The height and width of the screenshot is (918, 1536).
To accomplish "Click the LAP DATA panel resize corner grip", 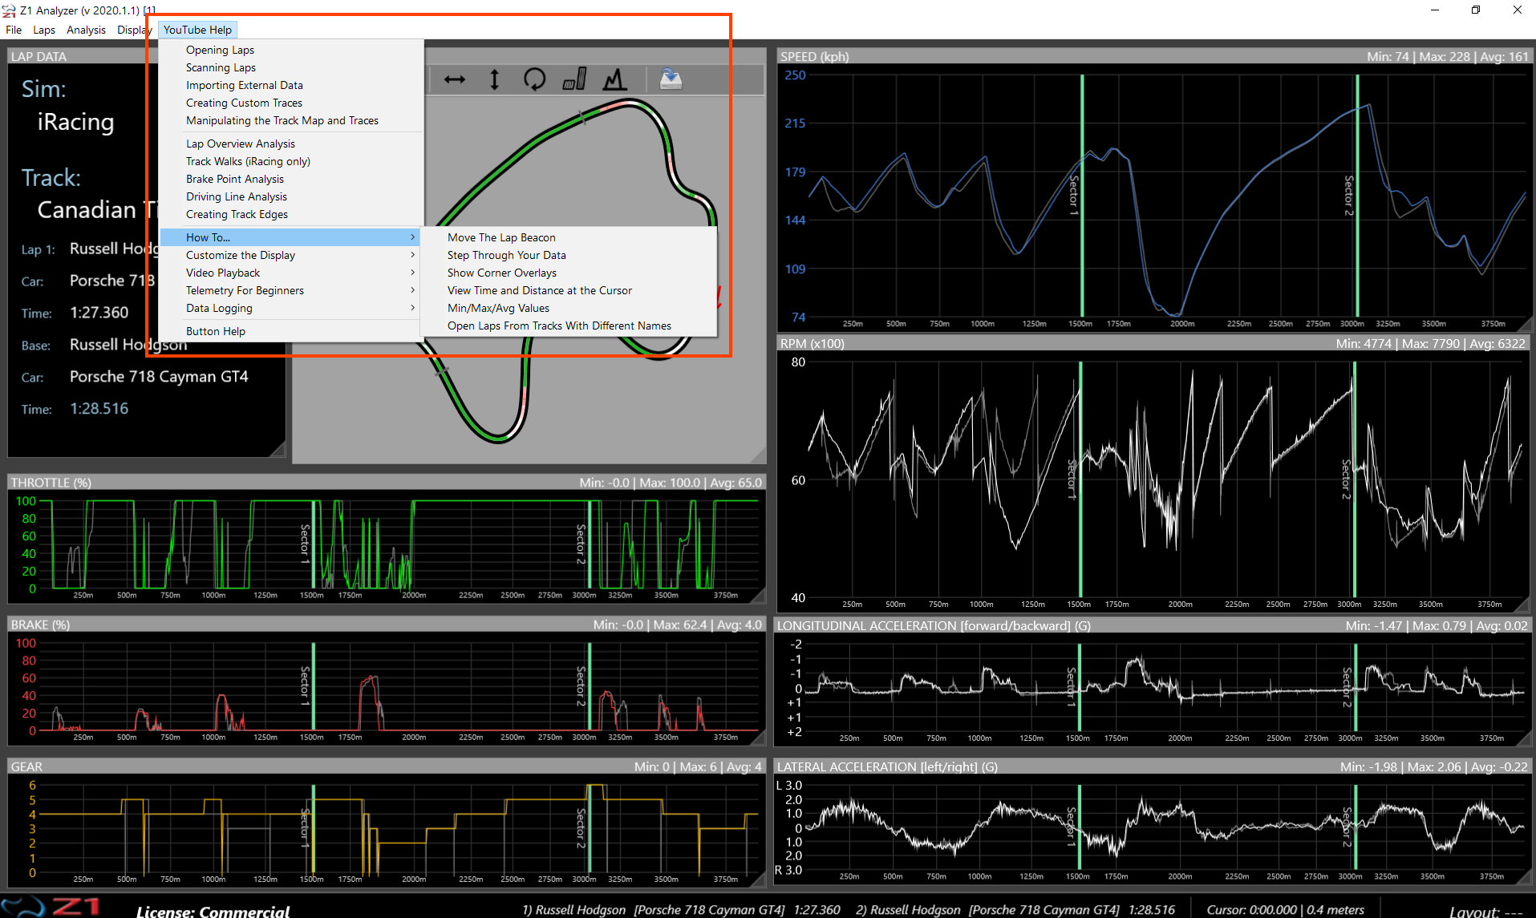I will (278, 450).
